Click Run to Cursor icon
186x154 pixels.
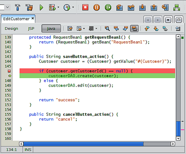(165, 7)
